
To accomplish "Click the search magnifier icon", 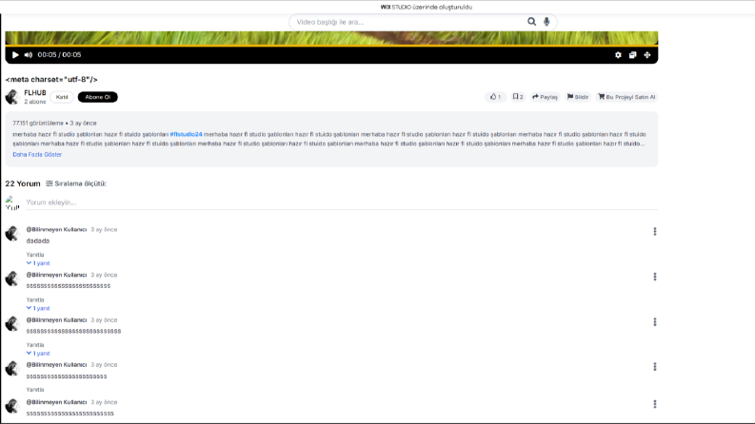I will 531,22.
